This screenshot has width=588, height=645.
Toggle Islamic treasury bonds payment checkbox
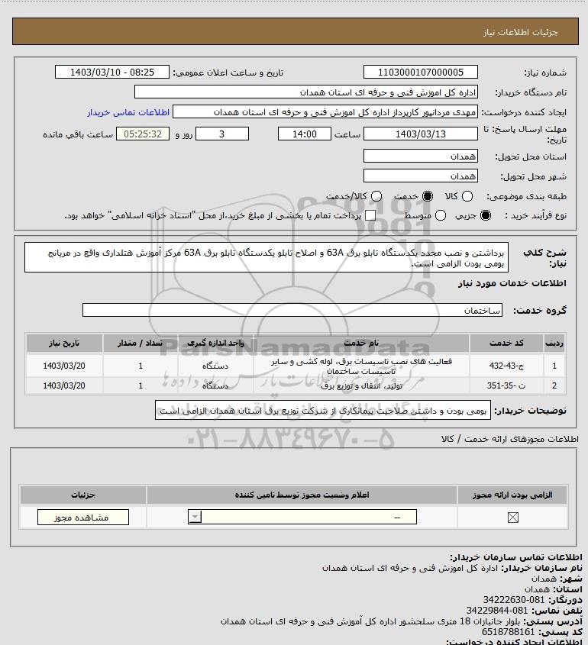[x=370, y=215]
